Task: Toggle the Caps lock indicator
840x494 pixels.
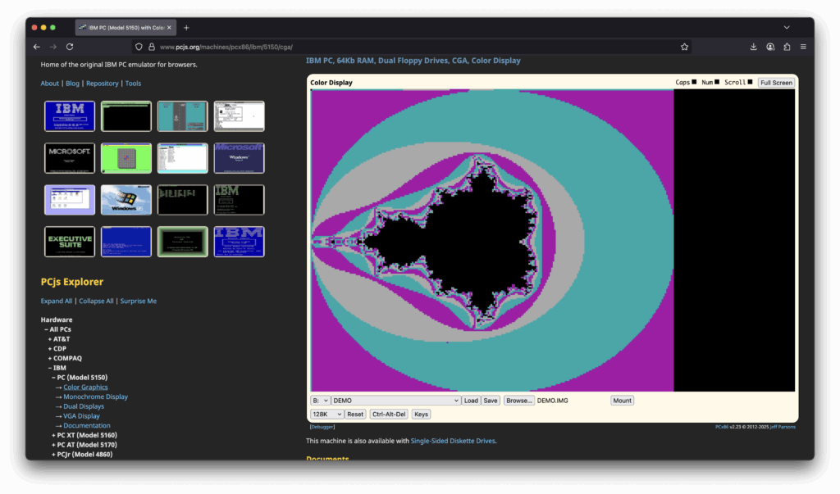Action: coord(694,82)
